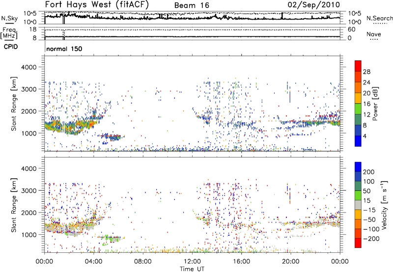The height and width of the screenshot is (272, 393).
Task: Click the Nave legend label
Action: click(x=374, y=34)
